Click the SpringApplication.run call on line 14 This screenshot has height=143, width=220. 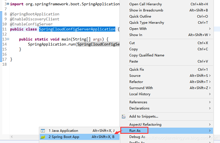click(52, 44)
